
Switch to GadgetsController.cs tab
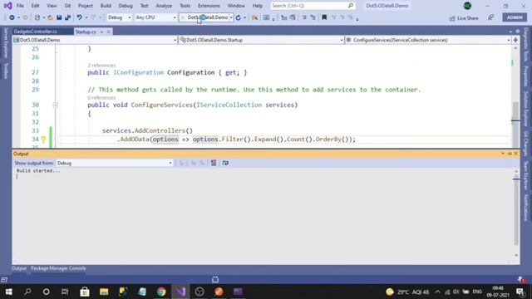(x=36, y=32)
